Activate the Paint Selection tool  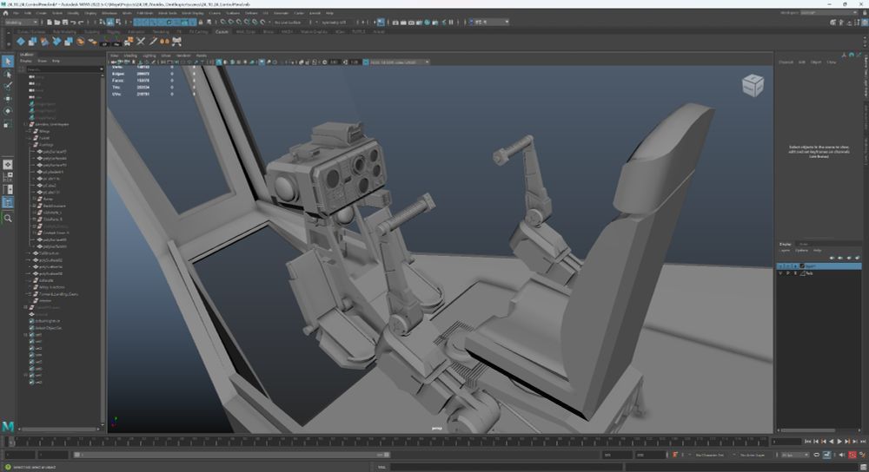pyautogui.click(x=8, y=86)
